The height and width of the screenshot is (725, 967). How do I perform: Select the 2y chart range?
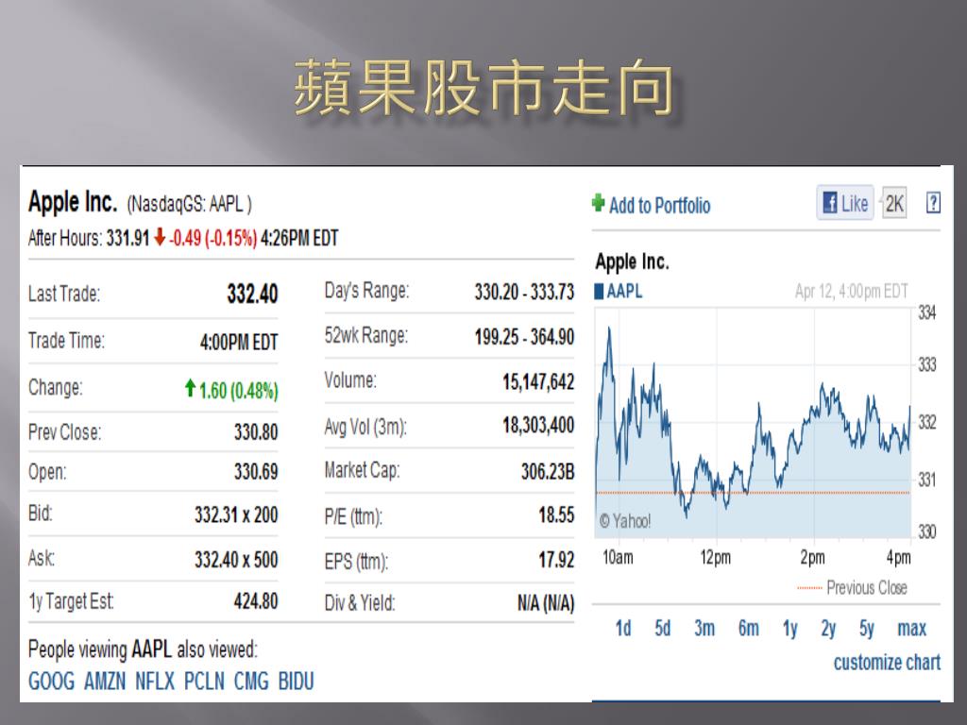(828, 629)
